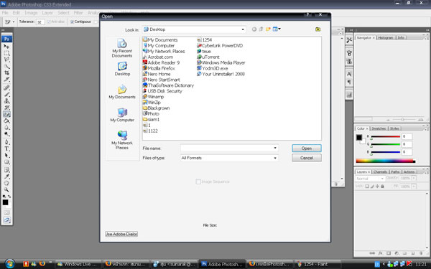Click the Cancel button
The image size is (431, 269).
click(x=307, y=158)
